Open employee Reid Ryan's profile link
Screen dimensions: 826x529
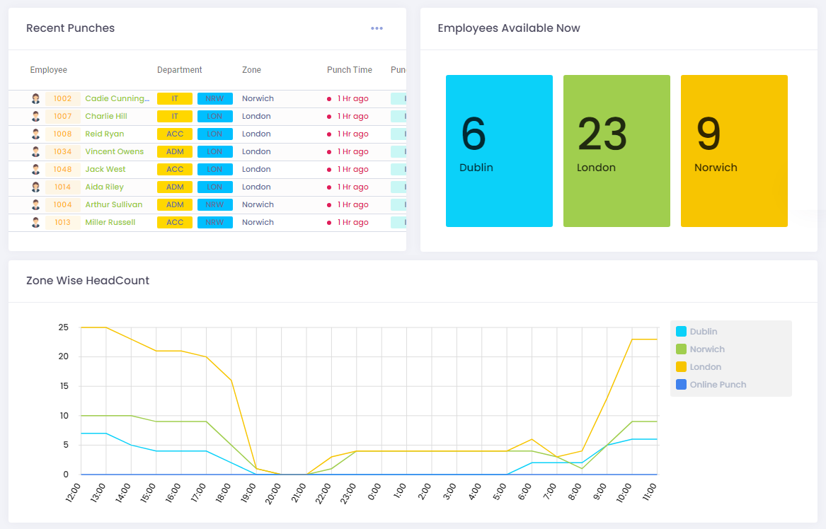(x=104, y=134)
